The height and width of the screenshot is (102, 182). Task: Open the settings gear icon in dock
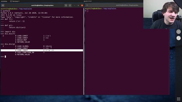[179, 31]
